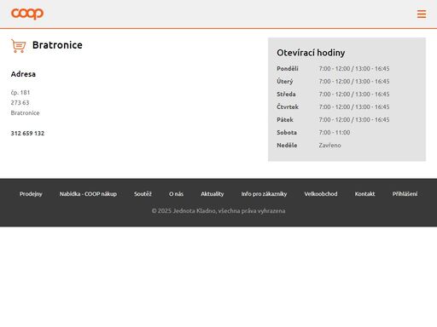This screenshot has width=437, height=327.
Task: Click the postal code 273 63
Action: (x=20, y=102)
